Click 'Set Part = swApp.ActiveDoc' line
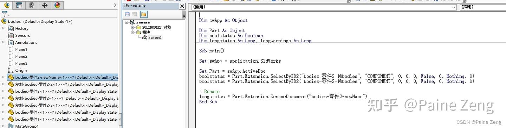Screen dimensions: 506x128 click(232, 71)
